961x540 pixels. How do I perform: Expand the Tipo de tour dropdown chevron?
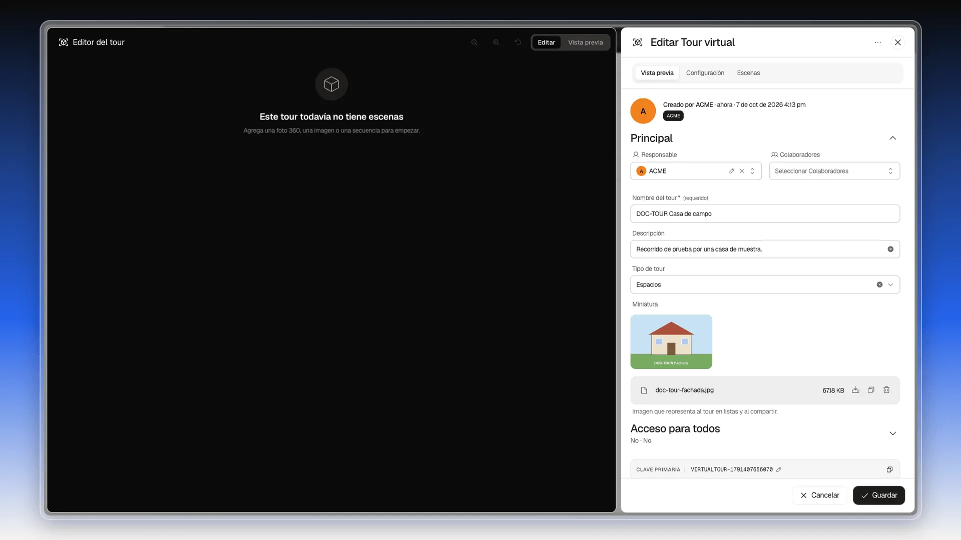point(890,284)
